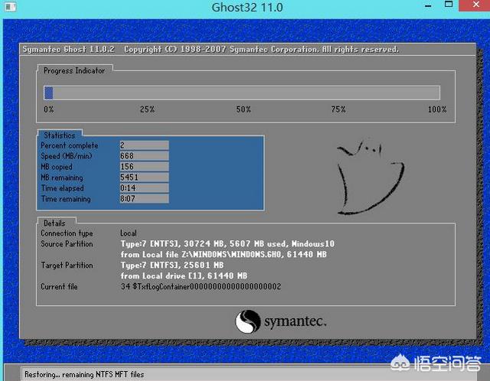Select the Time elapsed value field

coord(144,188)
